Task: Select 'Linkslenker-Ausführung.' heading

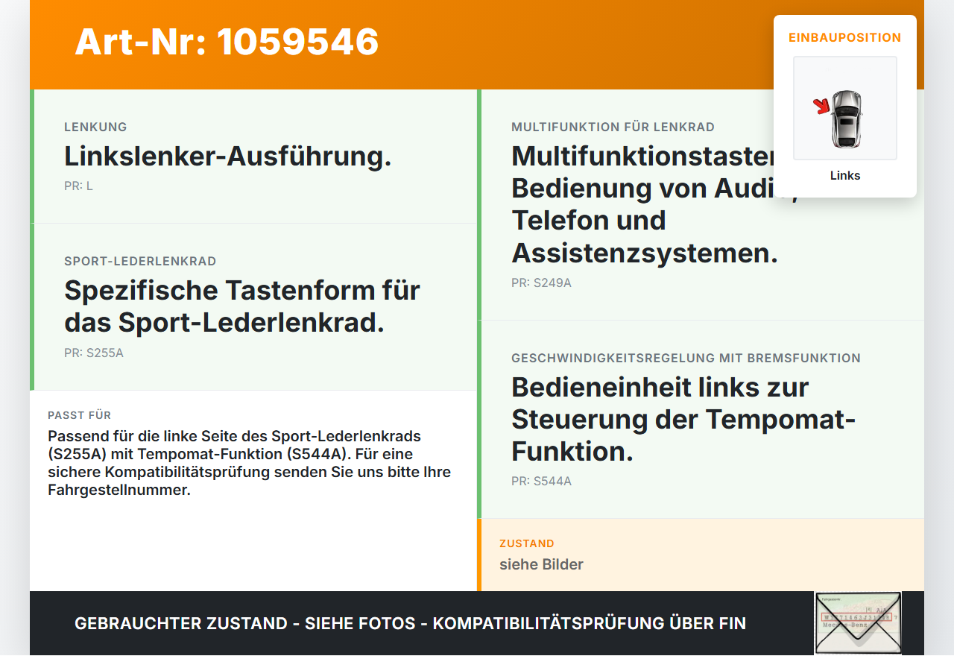Action: [x=227, y=157]
